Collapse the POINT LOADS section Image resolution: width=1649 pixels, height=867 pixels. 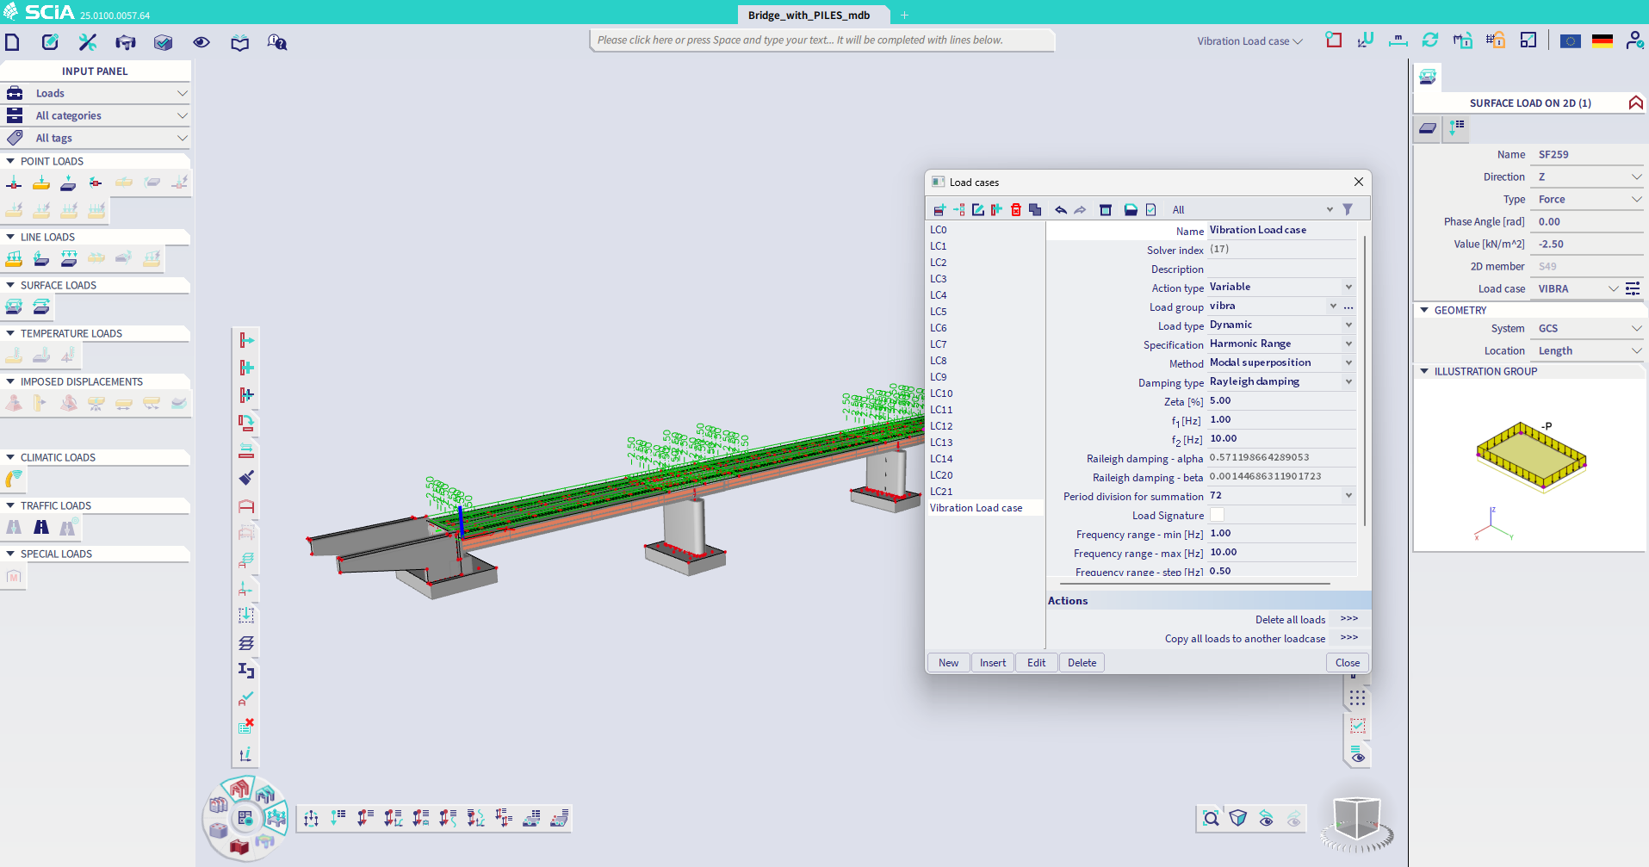point(10,161)
